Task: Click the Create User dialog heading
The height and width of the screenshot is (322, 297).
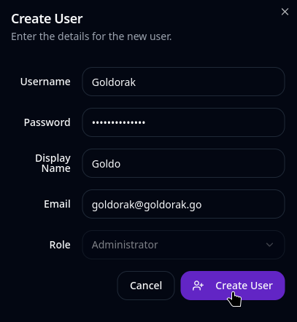Action: [47, 19]
